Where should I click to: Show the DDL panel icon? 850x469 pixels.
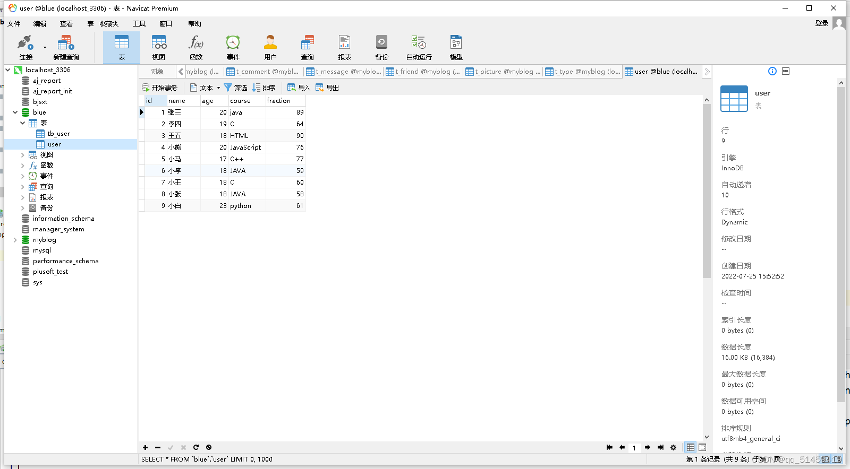(786, 71)
